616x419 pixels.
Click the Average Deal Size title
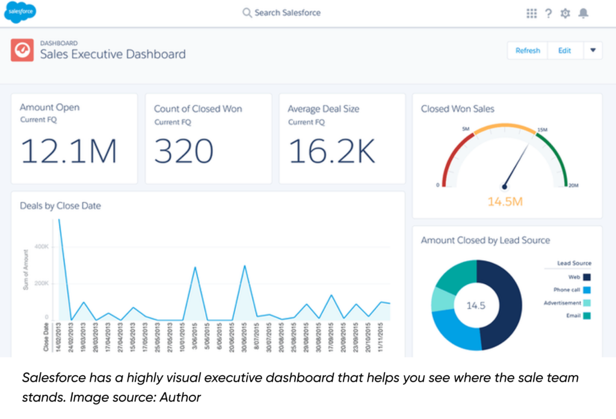323,109
